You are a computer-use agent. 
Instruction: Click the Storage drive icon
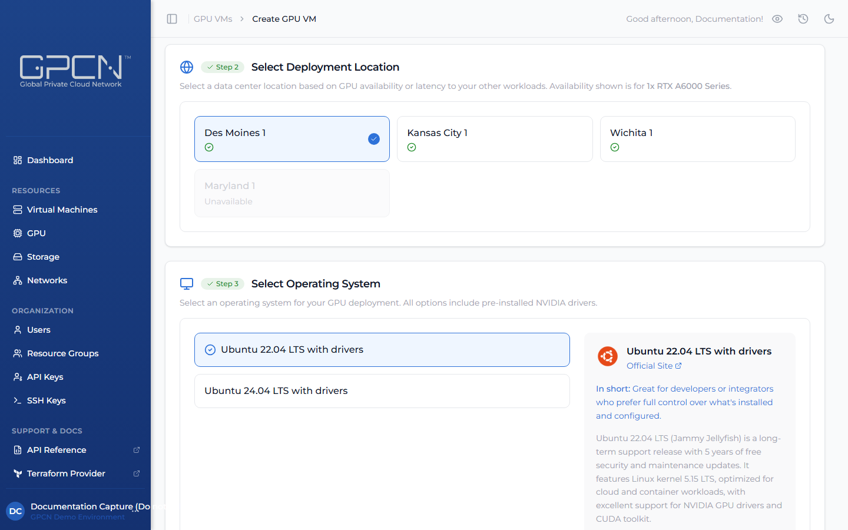click(18, 257)
